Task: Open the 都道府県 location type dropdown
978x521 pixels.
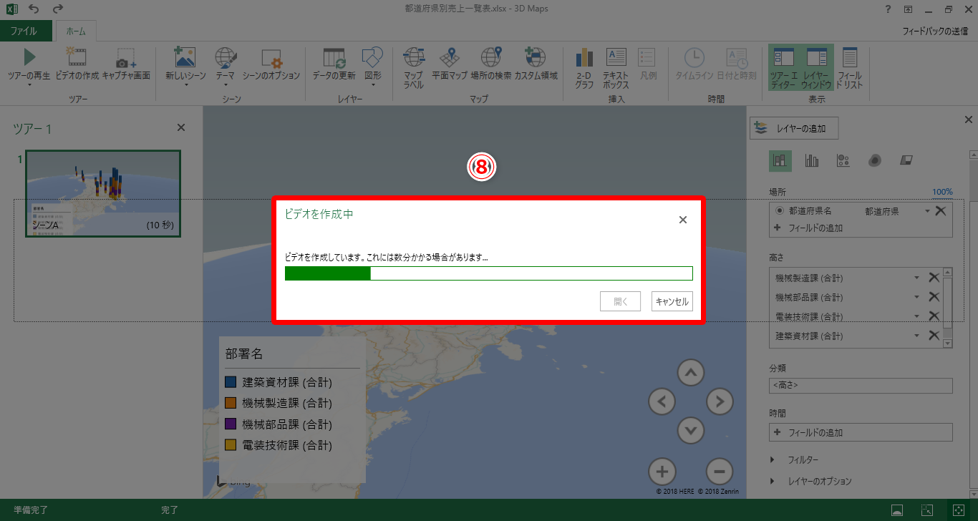Action: (927, 211)
